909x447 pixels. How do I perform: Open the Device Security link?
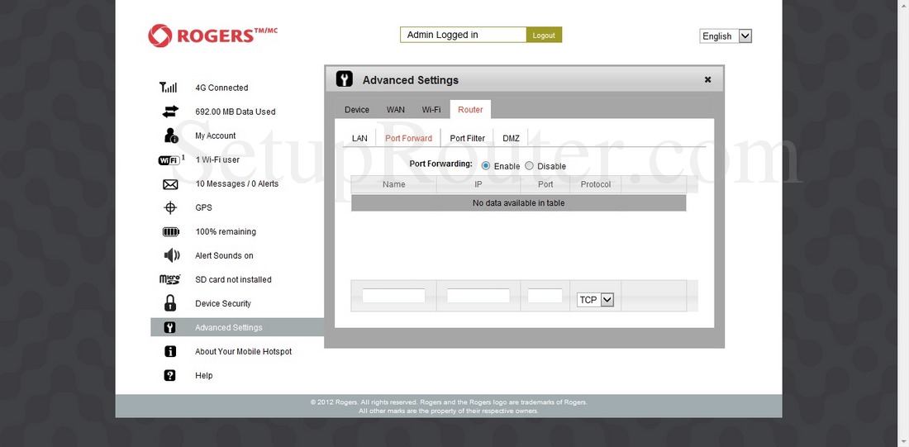click(223, 303)
